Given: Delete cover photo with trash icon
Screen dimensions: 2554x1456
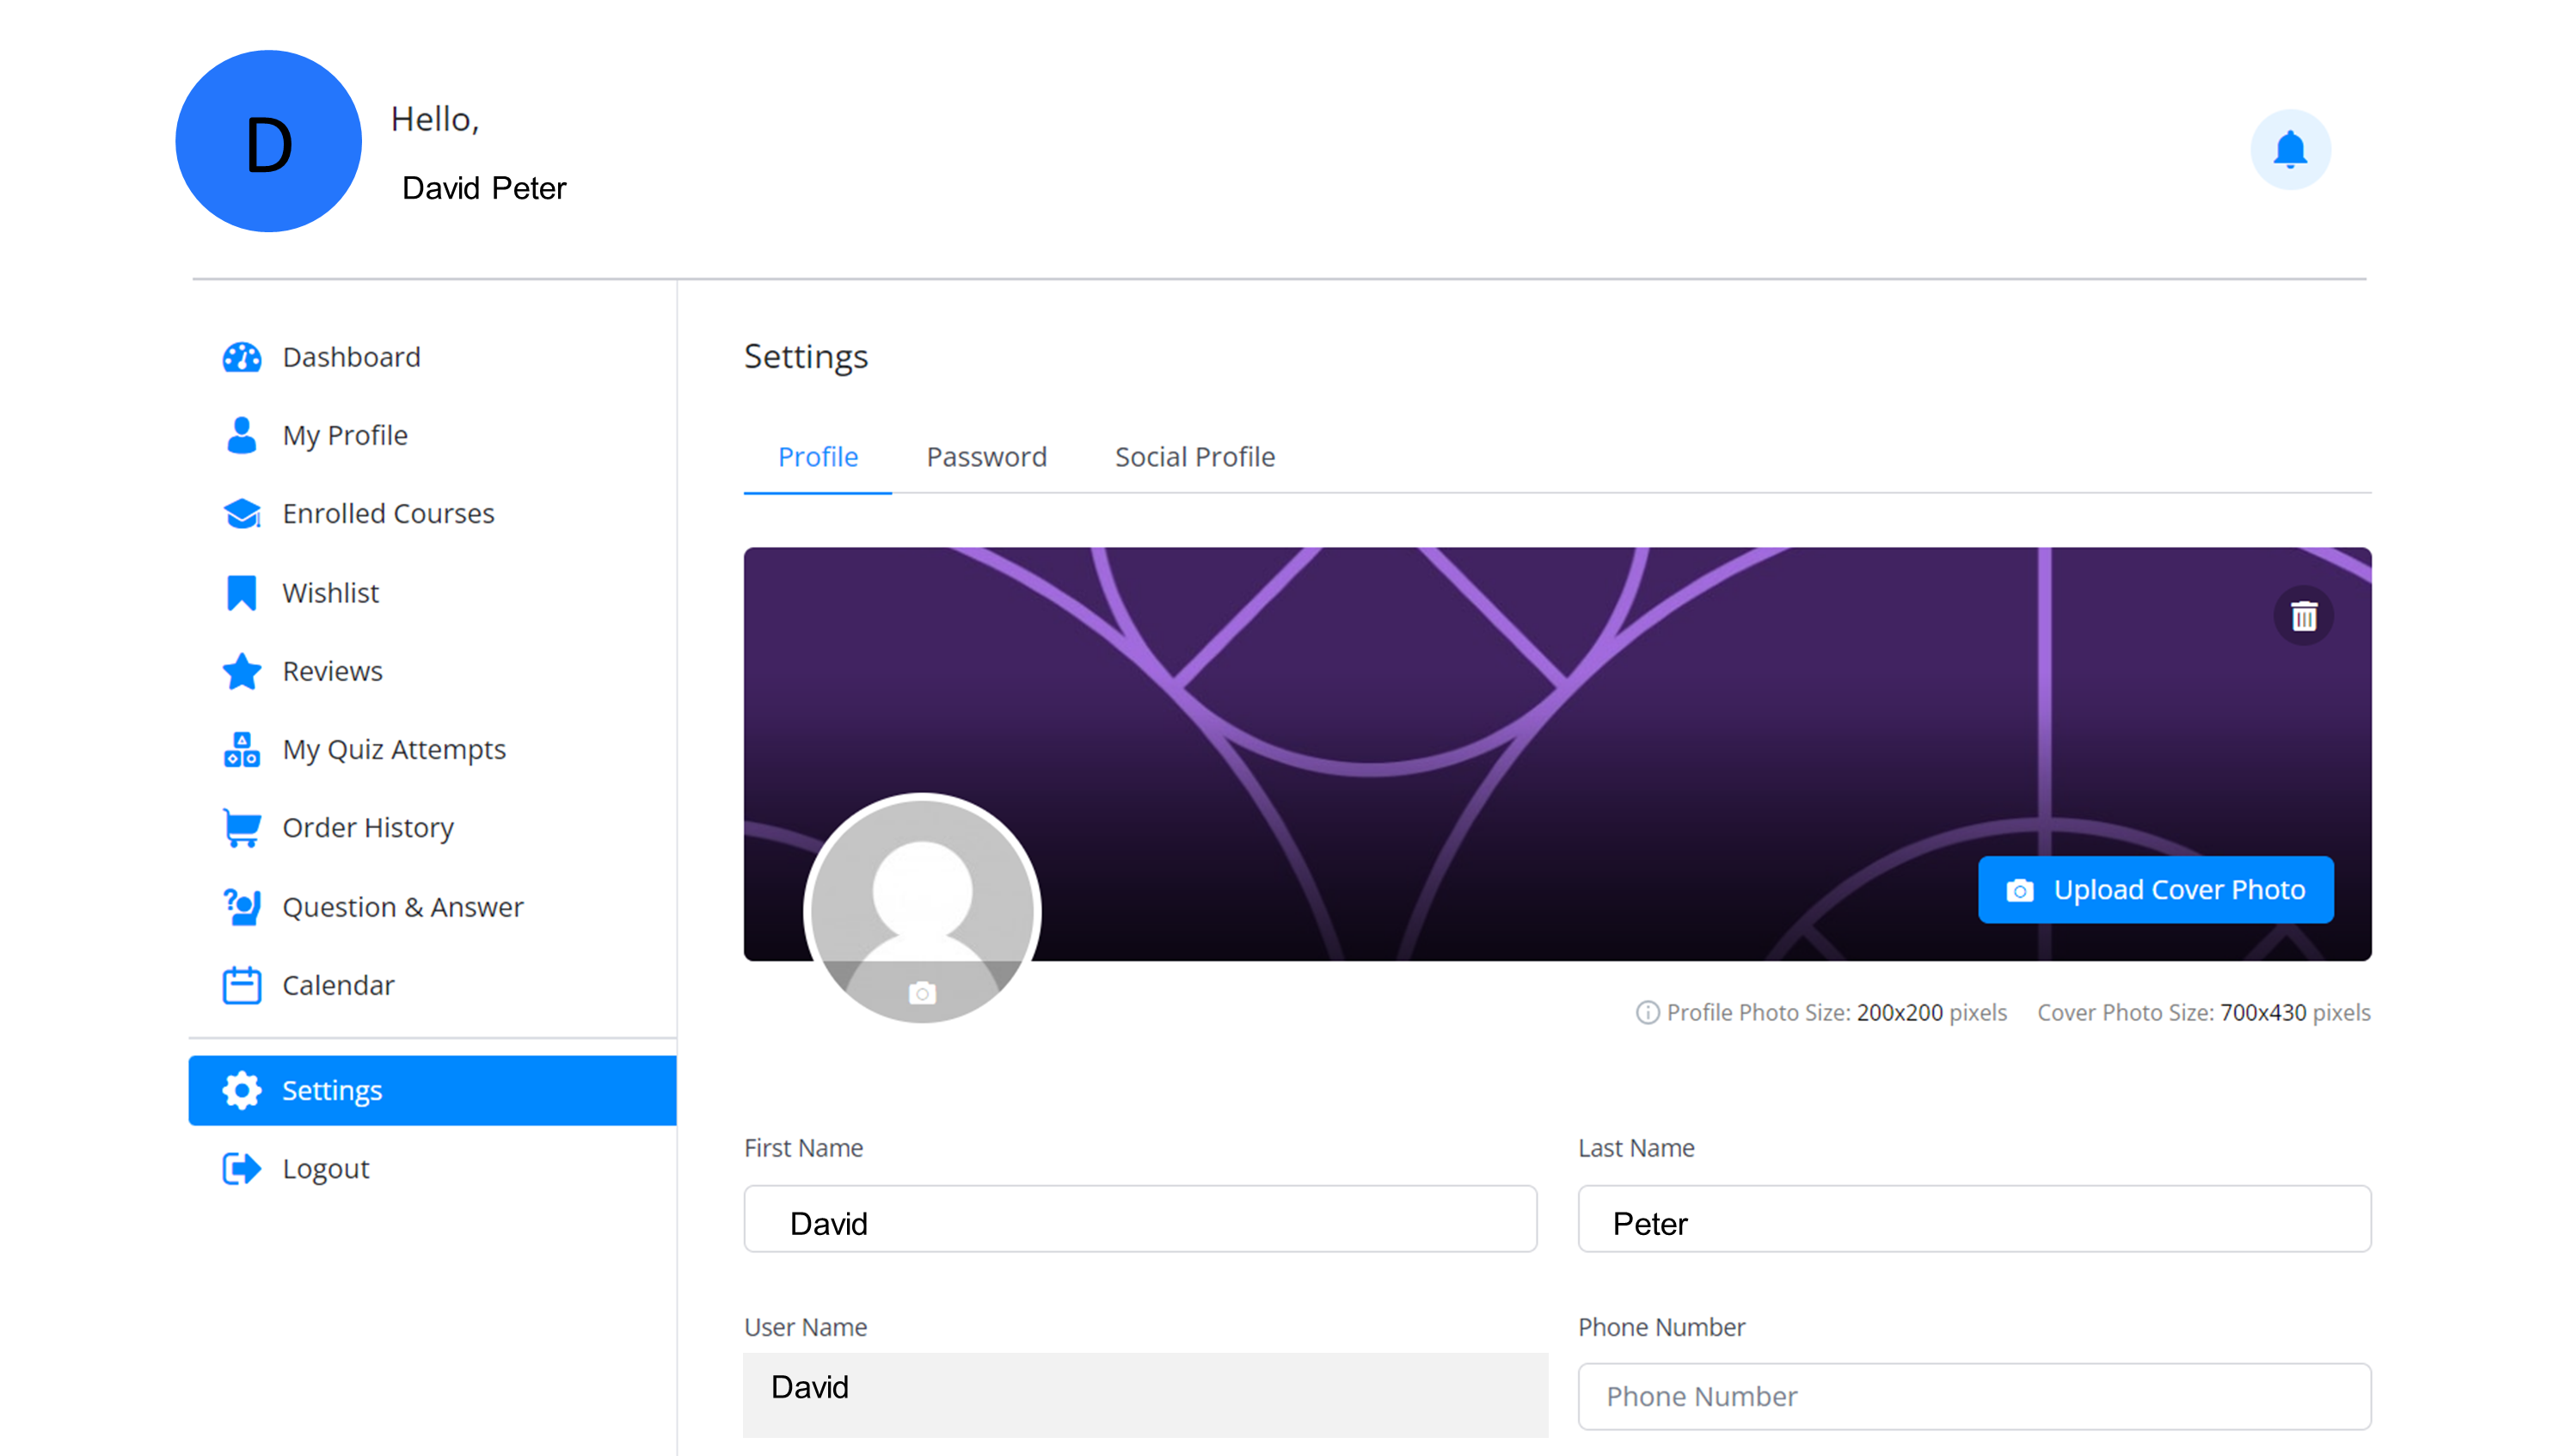Looking at the screenshot, I should click(2303, 616).
